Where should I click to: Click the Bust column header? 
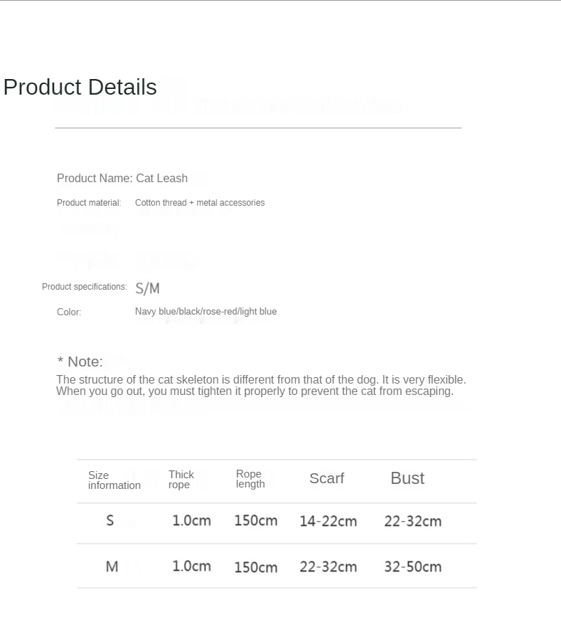(407, 478)
